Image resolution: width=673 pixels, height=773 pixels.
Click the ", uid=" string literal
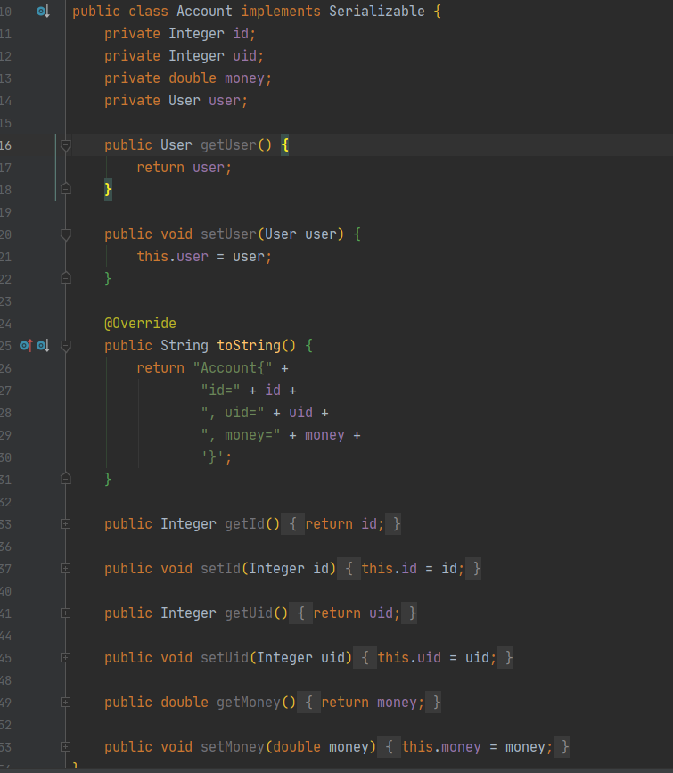point(233,413)
